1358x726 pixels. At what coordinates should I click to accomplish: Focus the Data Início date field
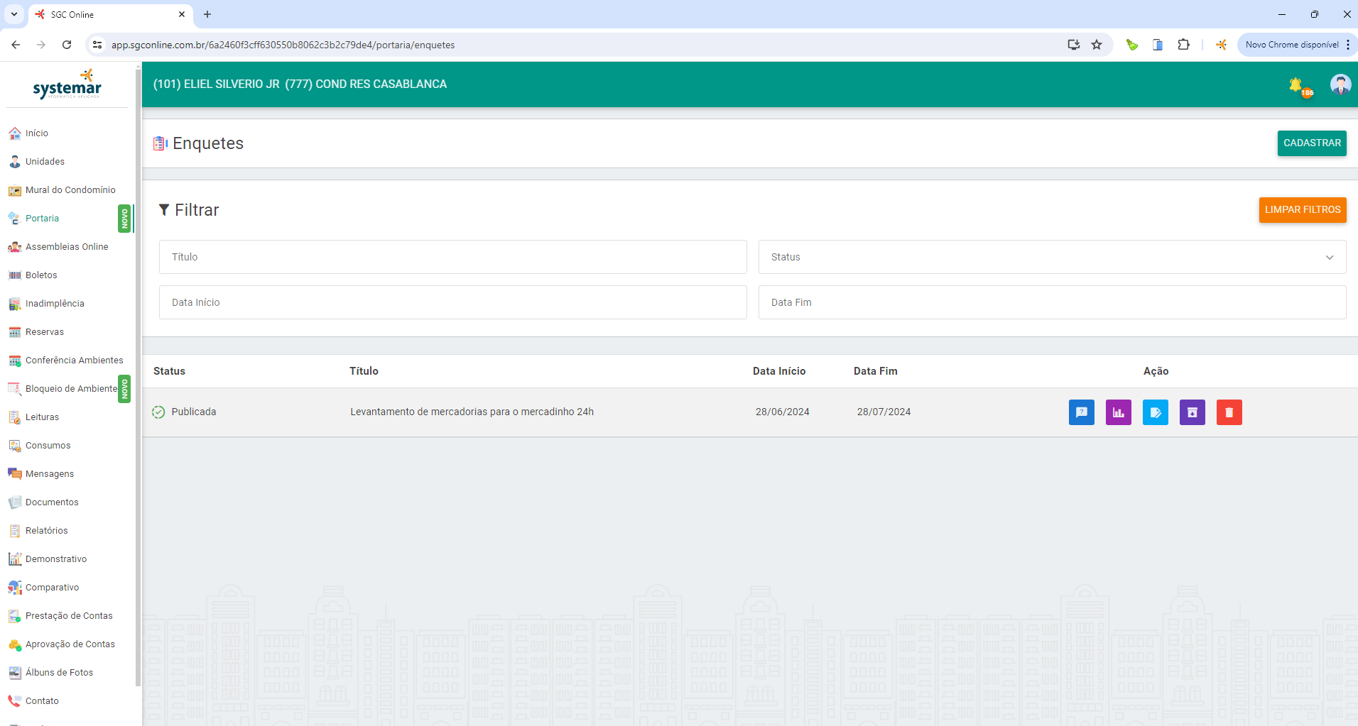pos(452,302)
